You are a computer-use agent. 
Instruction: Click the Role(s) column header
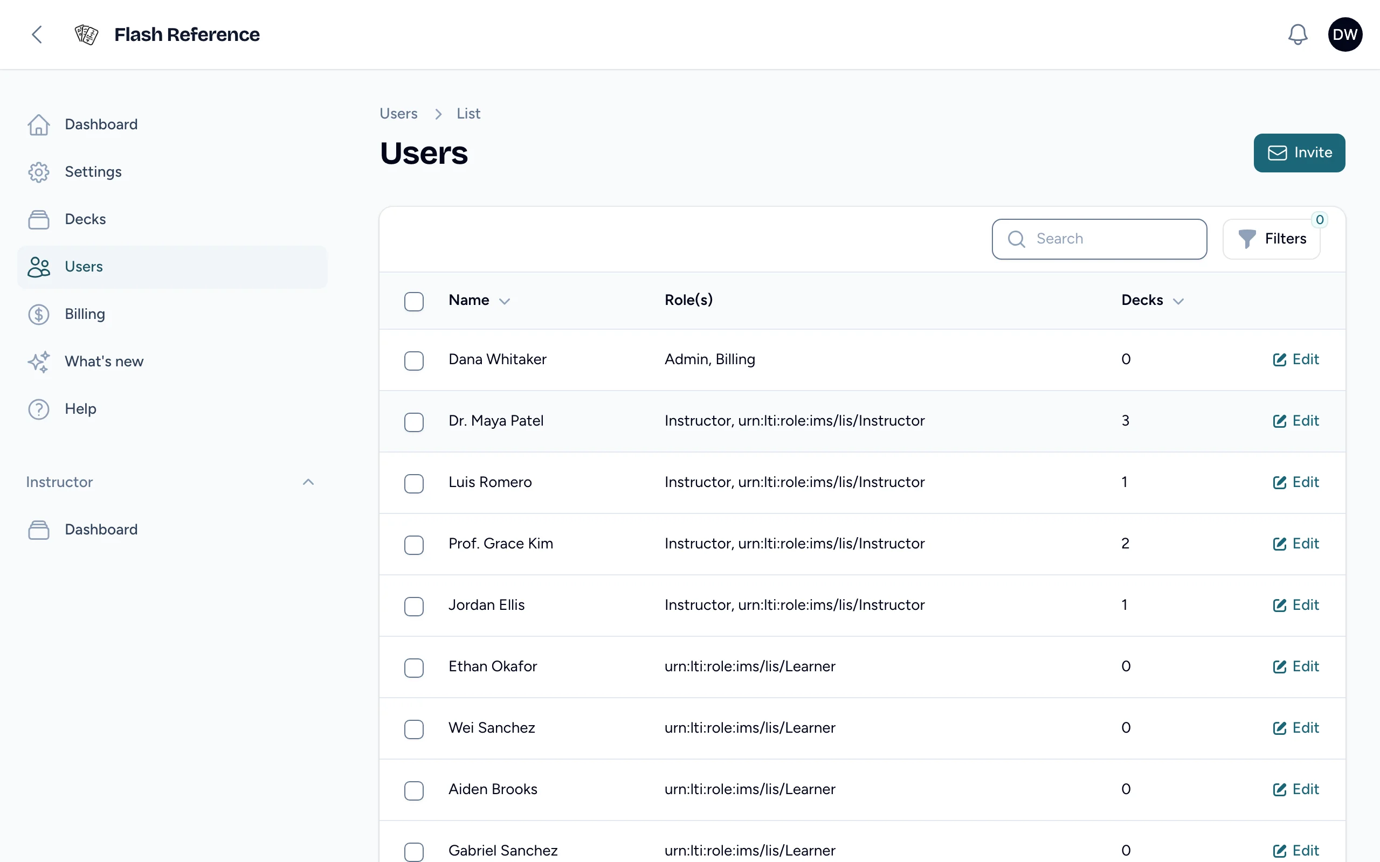point(688,300)
